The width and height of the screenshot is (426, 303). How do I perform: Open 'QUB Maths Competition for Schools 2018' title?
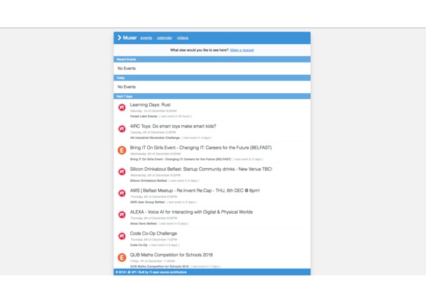click(172, 255)
